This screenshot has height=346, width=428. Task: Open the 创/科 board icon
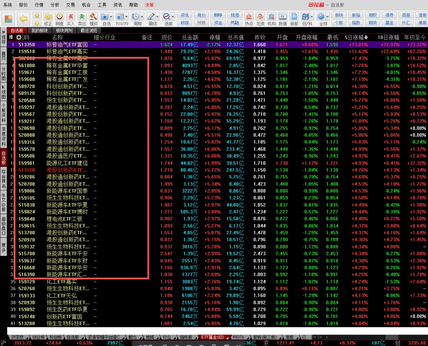[x=306, y=19]
